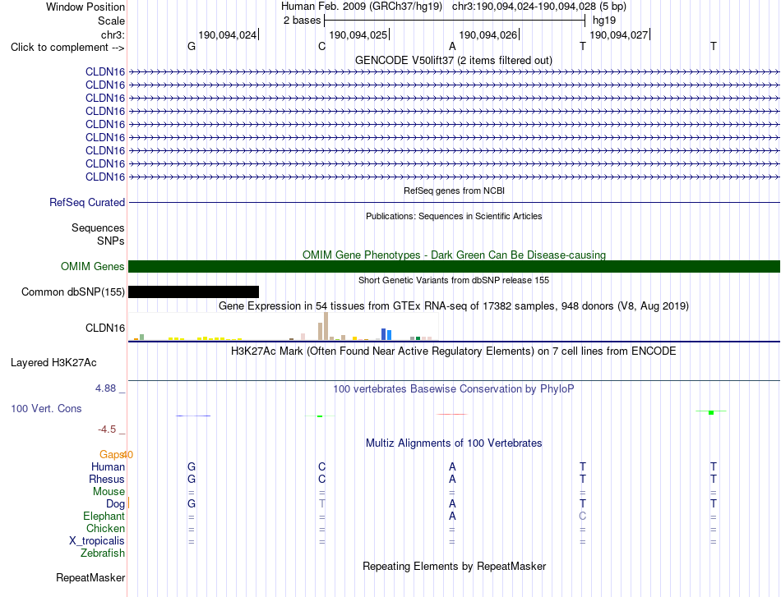Select the 'Scale' track label
The width and height of the screenshot is (781, 597).
click(111, 21)
